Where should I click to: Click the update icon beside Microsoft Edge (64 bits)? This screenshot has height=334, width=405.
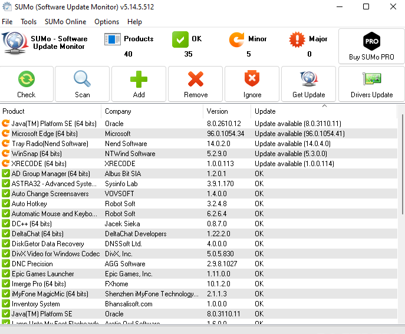(5, 133)
